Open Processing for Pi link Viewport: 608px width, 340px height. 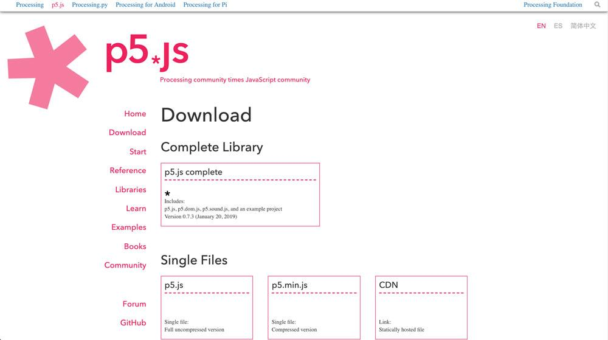point(205,5)
